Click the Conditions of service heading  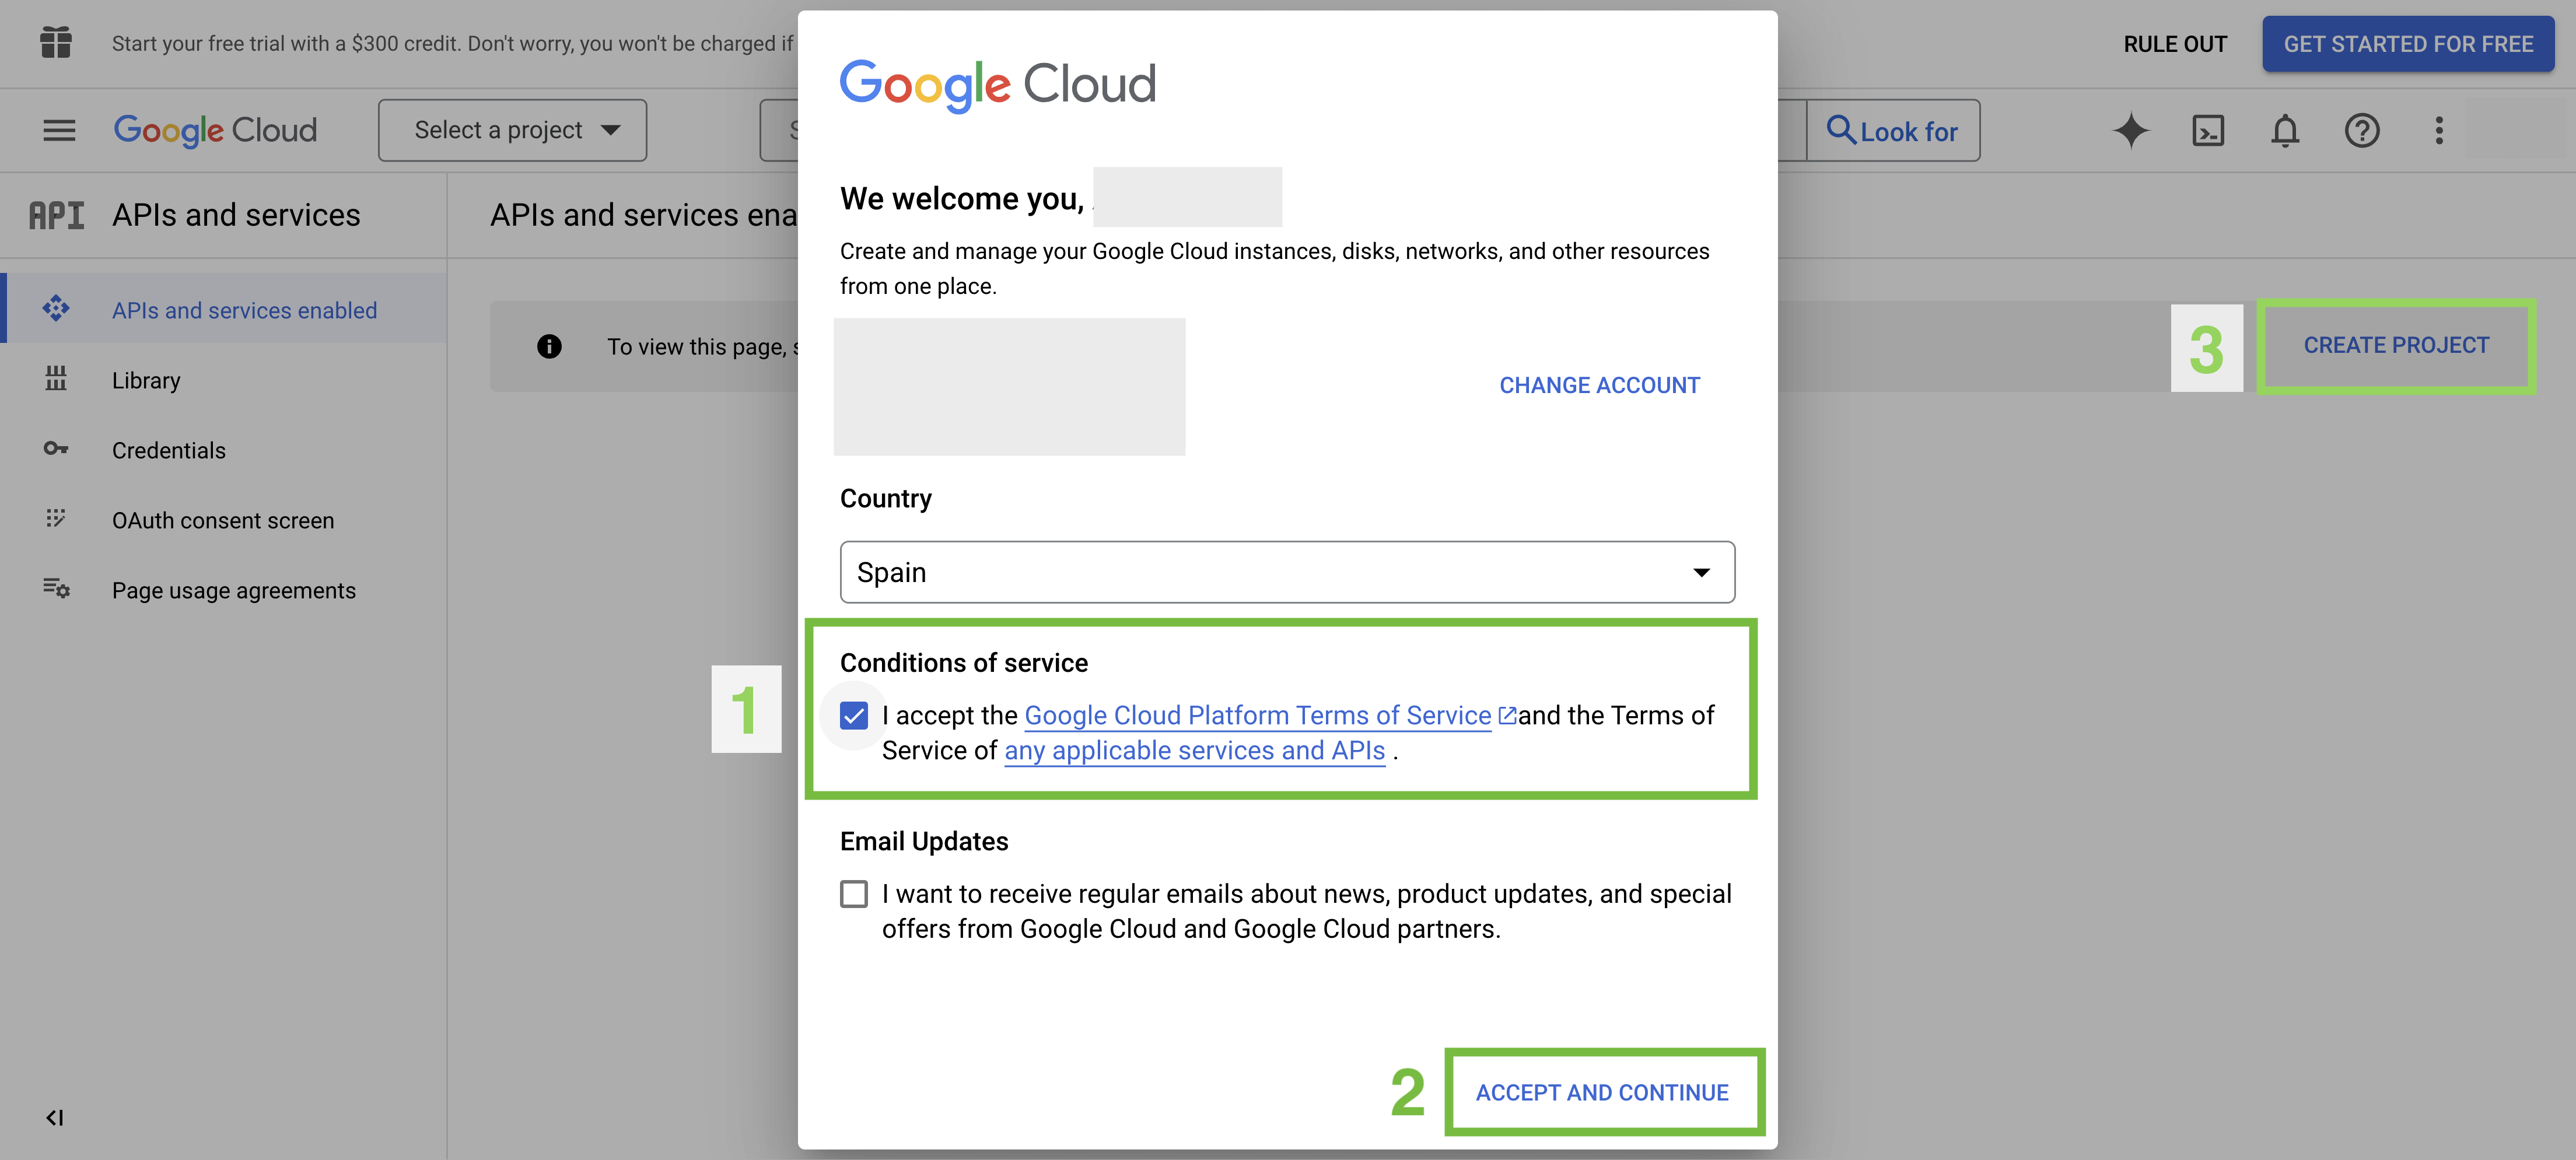(x=963, y=663)
